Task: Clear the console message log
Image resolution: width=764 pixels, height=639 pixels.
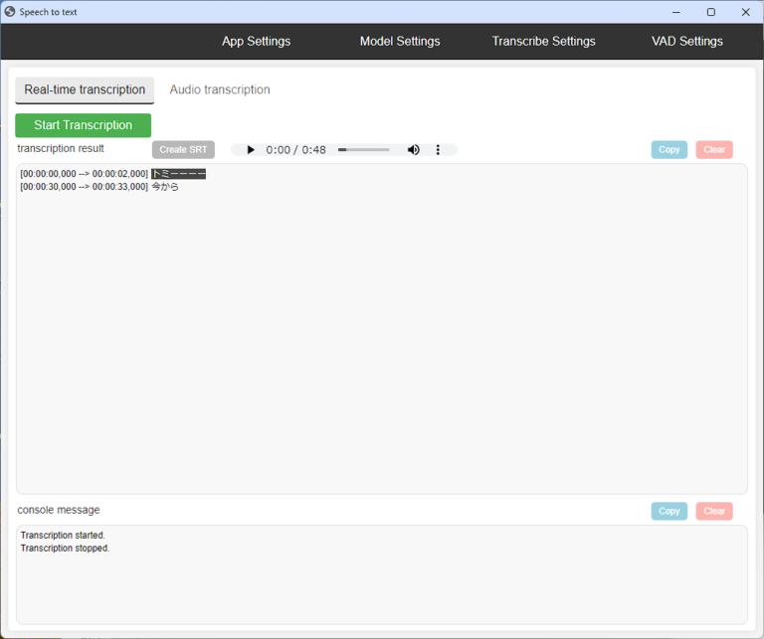Action: 714,511
